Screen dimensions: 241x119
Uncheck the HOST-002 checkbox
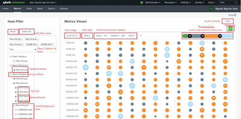point(16,88)
